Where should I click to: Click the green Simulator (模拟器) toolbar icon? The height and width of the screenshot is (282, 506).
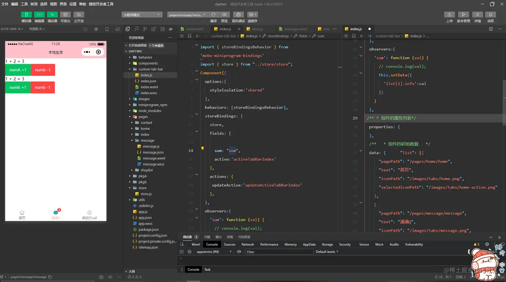pyautogui.click(x=26, y=15)
